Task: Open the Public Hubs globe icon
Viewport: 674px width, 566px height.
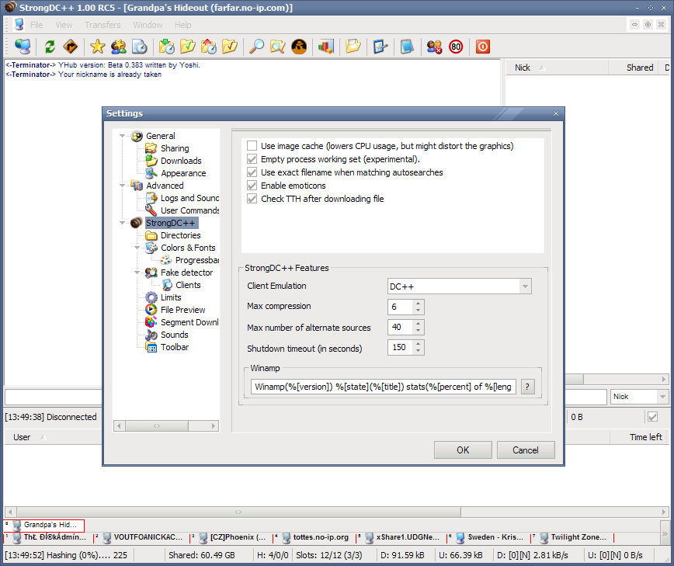Action: [x=23, y=47]
